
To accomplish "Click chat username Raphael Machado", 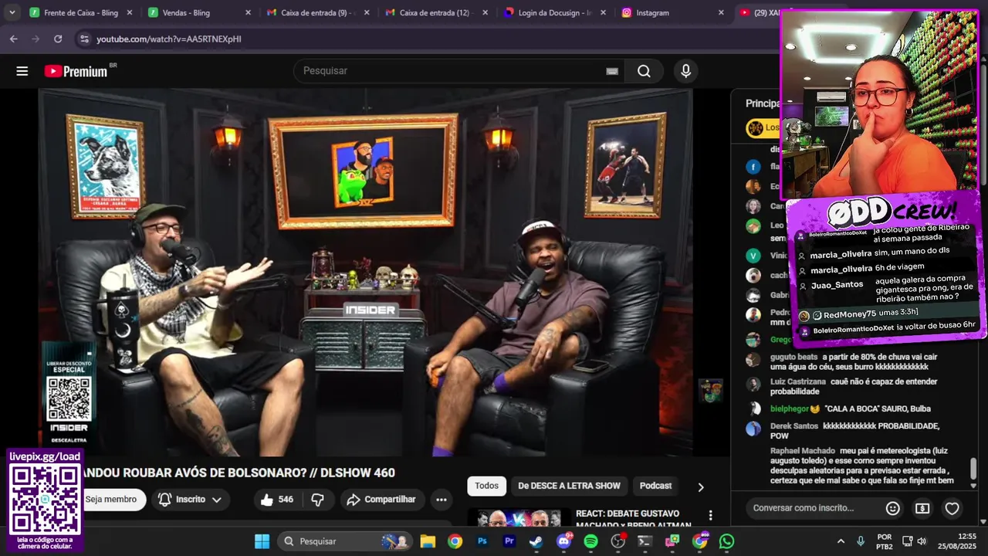I will point(802,451).
